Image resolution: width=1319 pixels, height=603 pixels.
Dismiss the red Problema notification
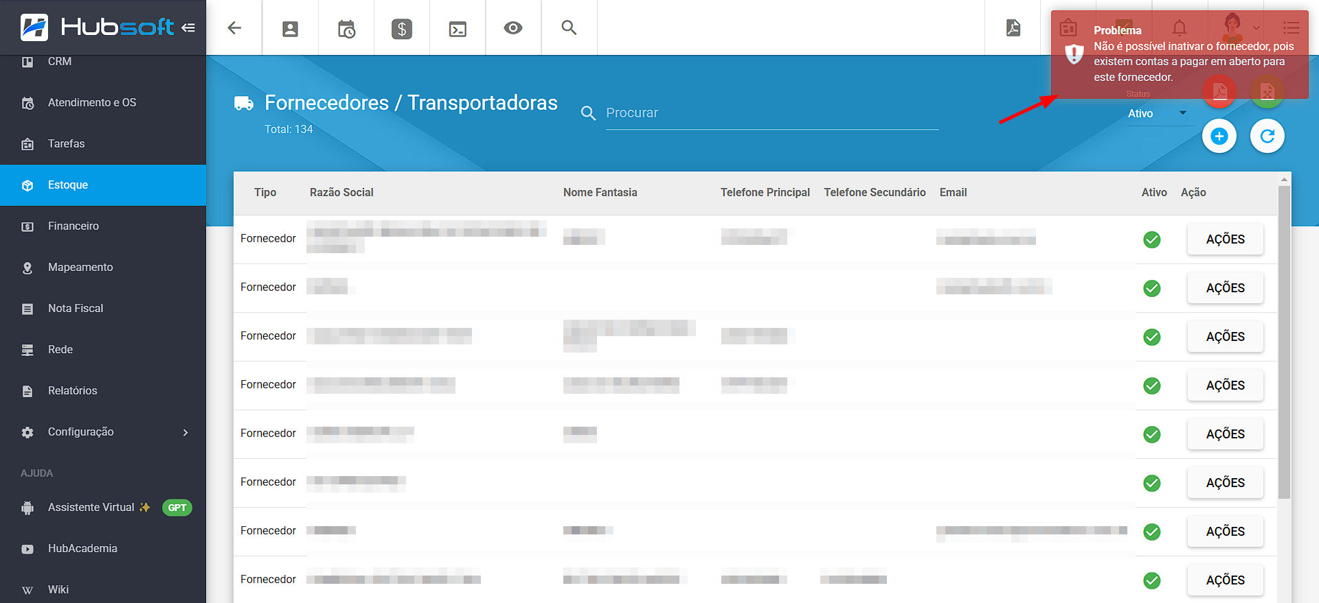pos(1180,55)
